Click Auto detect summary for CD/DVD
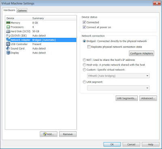Screen dimensions: 162x149 pyautogui.click(x=39, y=35)
